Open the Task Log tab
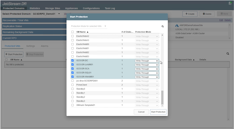 [x=110, y=8]
